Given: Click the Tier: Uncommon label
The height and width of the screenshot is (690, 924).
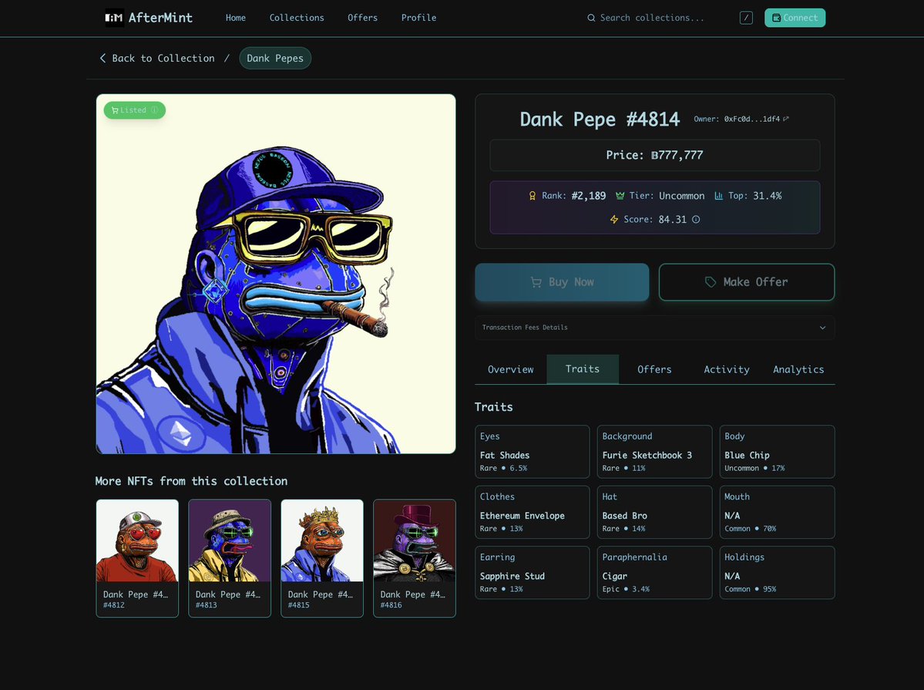Looking at the screenshot, I should (x=660, y=196).
